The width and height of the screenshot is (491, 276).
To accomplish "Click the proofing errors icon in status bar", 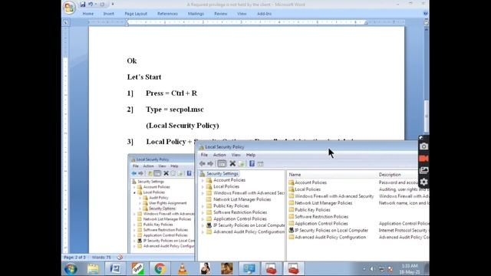I will 120,258.
